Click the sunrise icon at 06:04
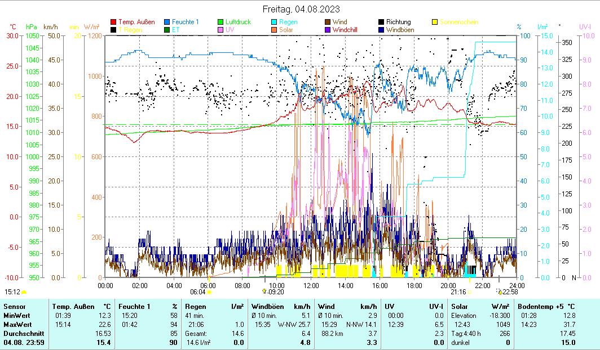This screenshot has height=350, width=600. (x=209, y=292)
